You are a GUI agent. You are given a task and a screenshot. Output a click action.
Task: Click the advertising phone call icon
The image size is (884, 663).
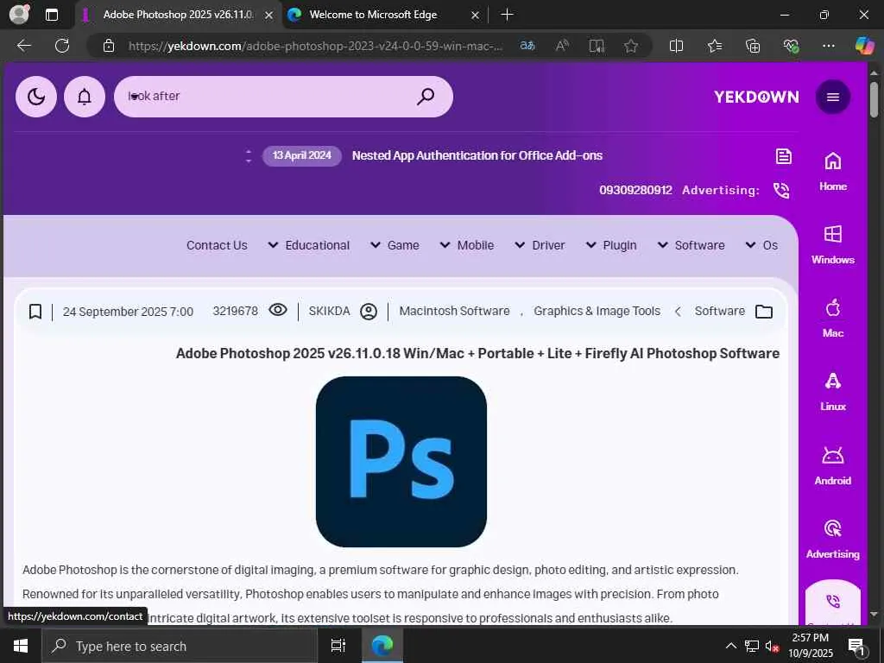point(781,191)
